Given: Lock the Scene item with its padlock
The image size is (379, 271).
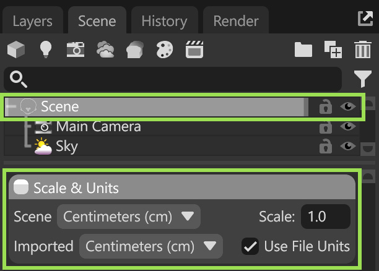Looking at the screenshot, I should pyautogui.click(x=325, y=107).
